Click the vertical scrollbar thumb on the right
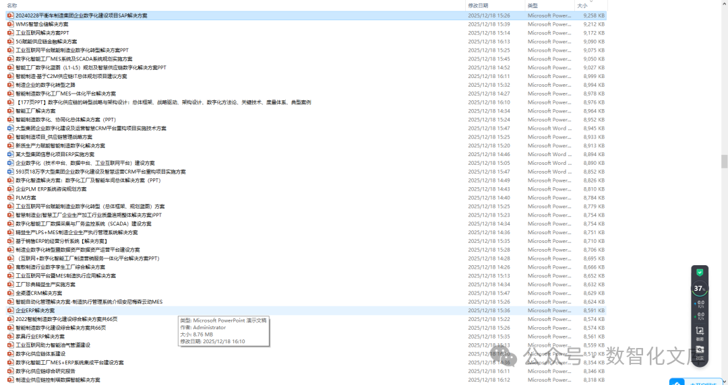 point(724,162)
